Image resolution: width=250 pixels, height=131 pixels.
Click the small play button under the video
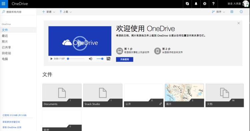pos(51,59)
